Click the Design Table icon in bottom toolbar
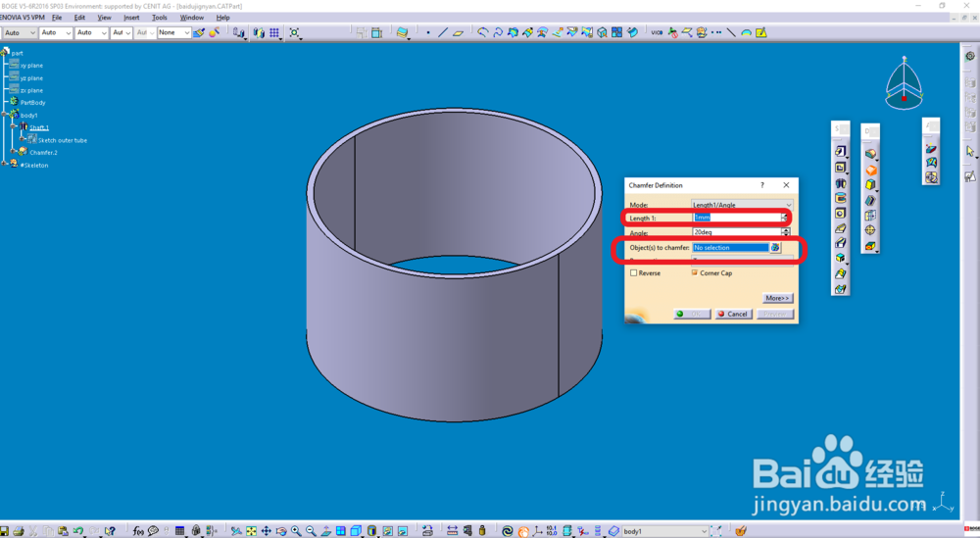The height and width of the screenshot is (538, 980). pyautogui.click(x=180, y=531)
